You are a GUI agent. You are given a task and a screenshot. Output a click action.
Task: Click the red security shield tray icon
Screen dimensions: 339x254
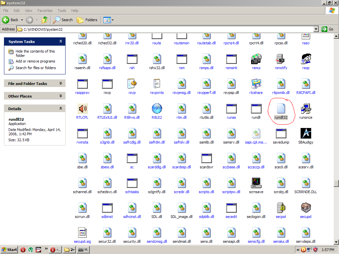(315, 250)
